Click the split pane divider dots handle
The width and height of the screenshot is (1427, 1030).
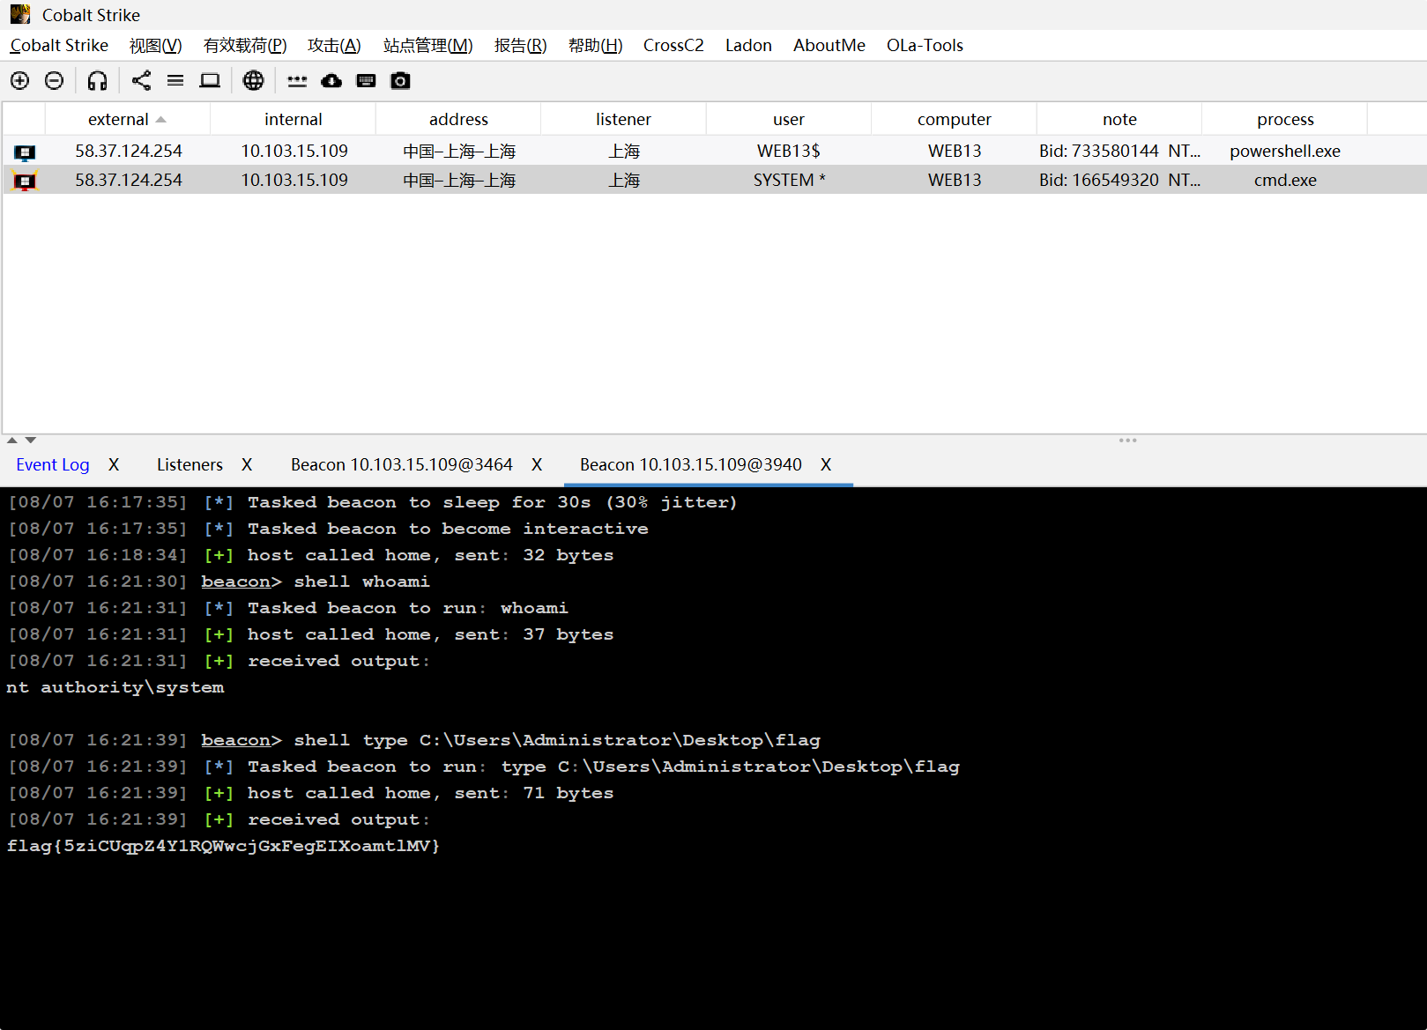[x=1128, y=440]
